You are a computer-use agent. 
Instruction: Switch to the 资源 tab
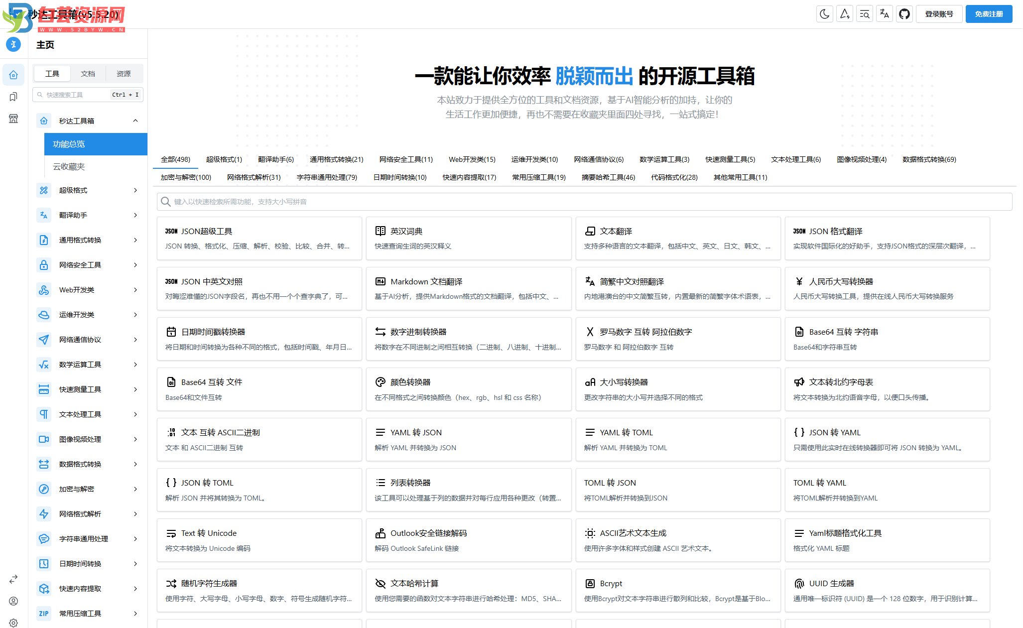click(124, 74)
